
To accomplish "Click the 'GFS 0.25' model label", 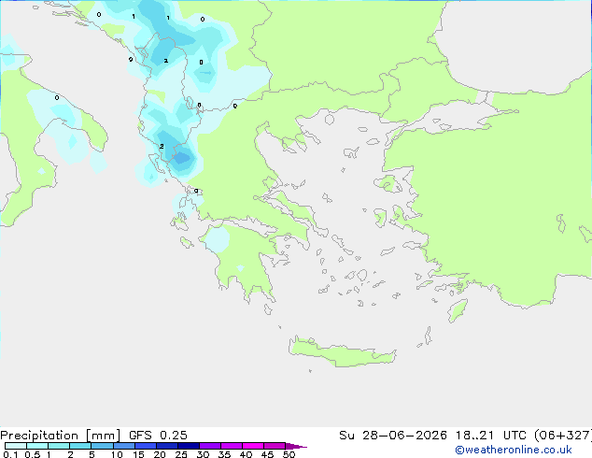I will click(x=158, y=436).
